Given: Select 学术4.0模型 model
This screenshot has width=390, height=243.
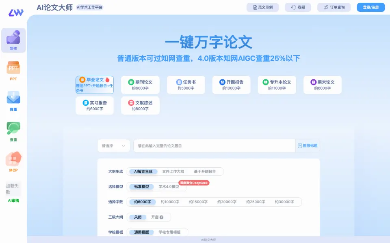Looking at the screenshot, I should tap(169, 186).
